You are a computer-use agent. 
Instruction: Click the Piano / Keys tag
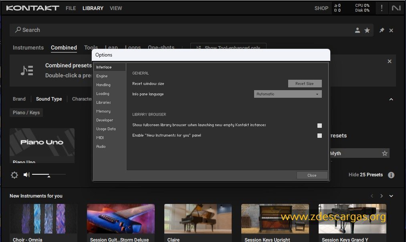26,113
